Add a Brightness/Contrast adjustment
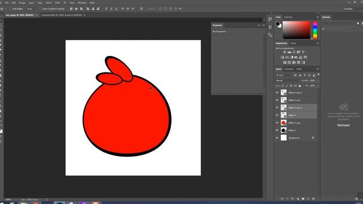This screenshot has width=363, height=204. pyautogui.click(x=285, y=52)
